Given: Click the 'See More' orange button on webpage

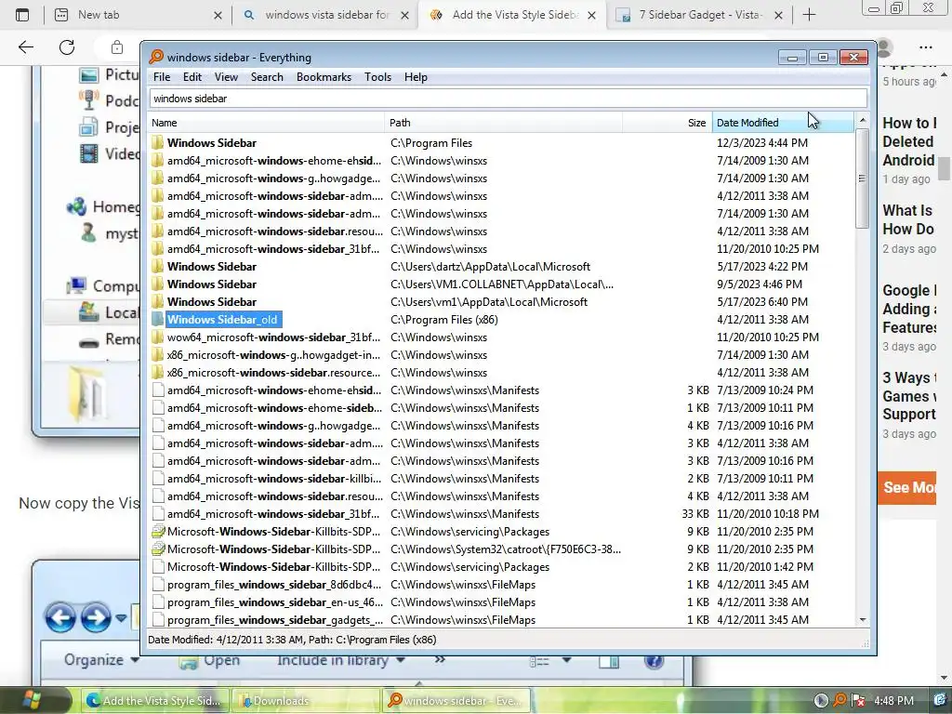Looking at the screenshot, I should click(907, 487).
